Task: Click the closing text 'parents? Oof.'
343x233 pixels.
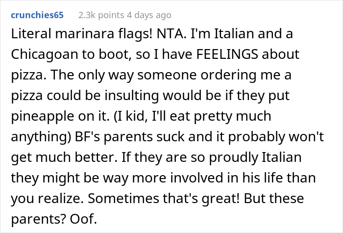Action: tap(54, 219)
